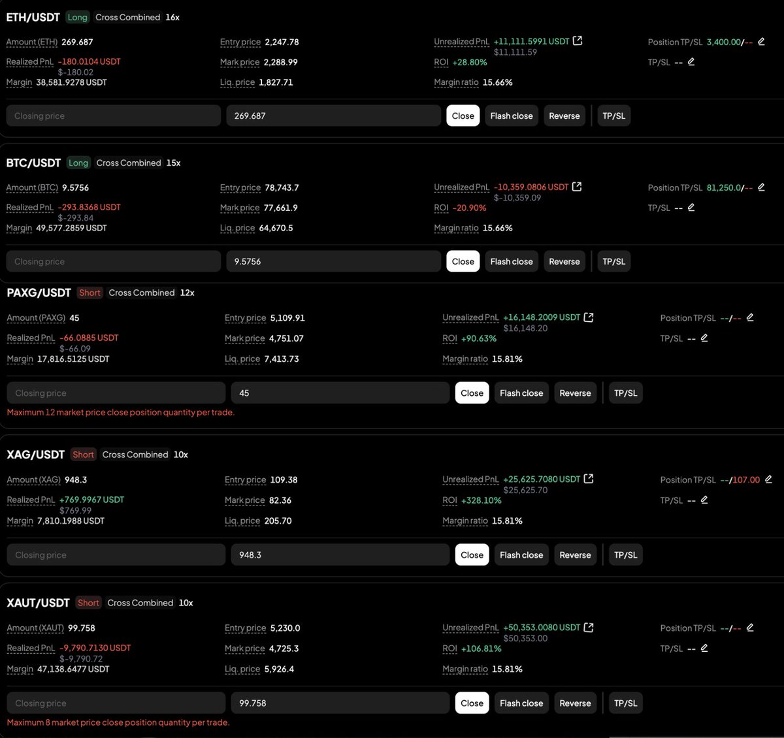Open share icon next to XAUT unrealized PnL
The width and height of the screenshot is (784, 738).
[589, 627]
